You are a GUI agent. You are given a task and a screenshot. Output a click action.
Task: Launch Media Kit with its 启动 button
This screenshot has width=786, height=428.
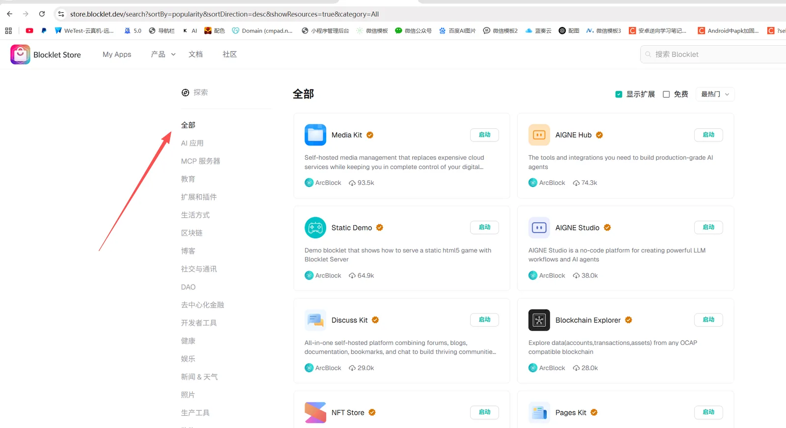pos(484,135)
